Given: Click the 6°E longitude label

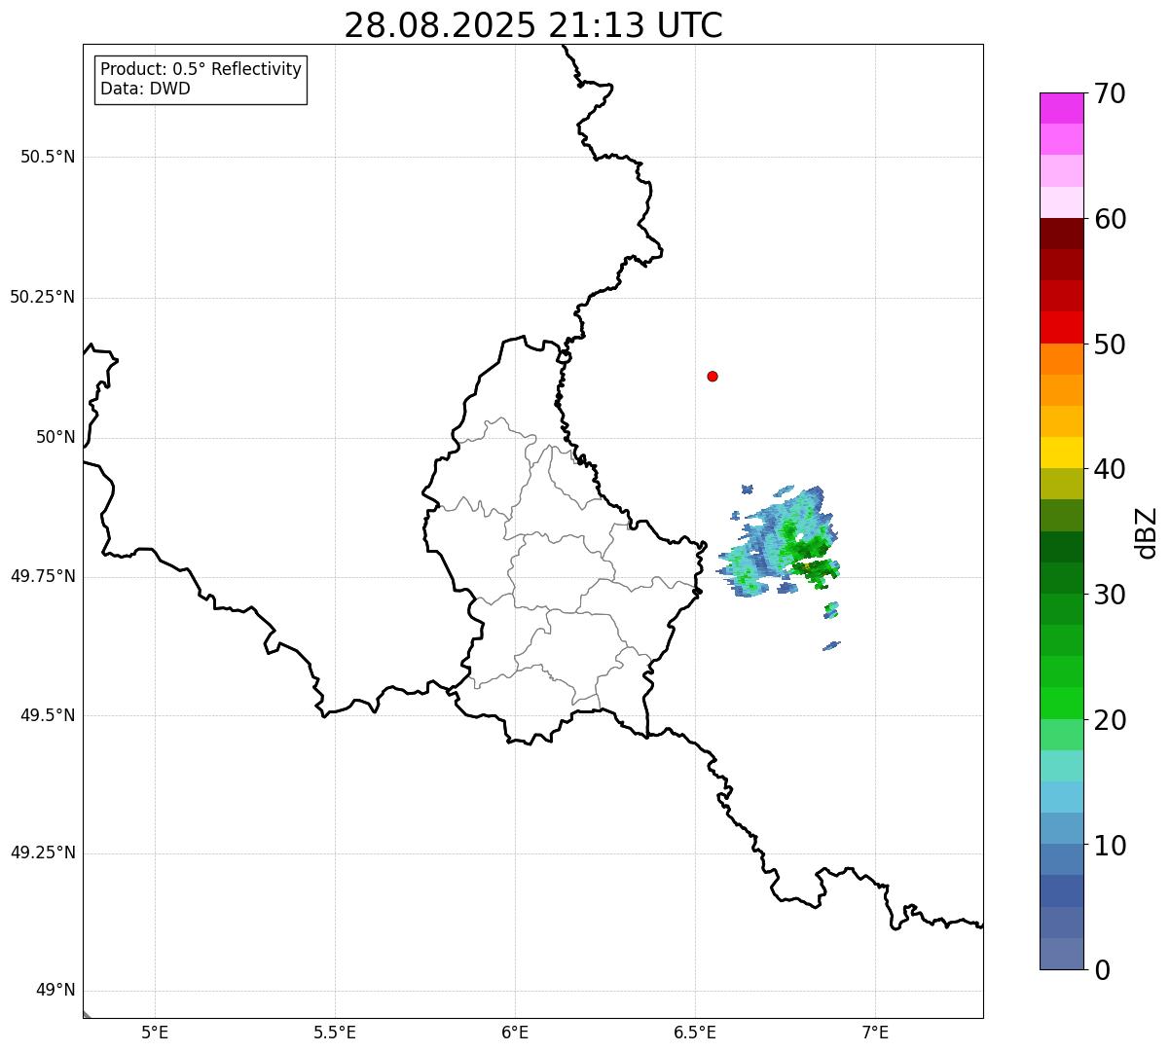Looking at the screenshot, I should 515,1032.
